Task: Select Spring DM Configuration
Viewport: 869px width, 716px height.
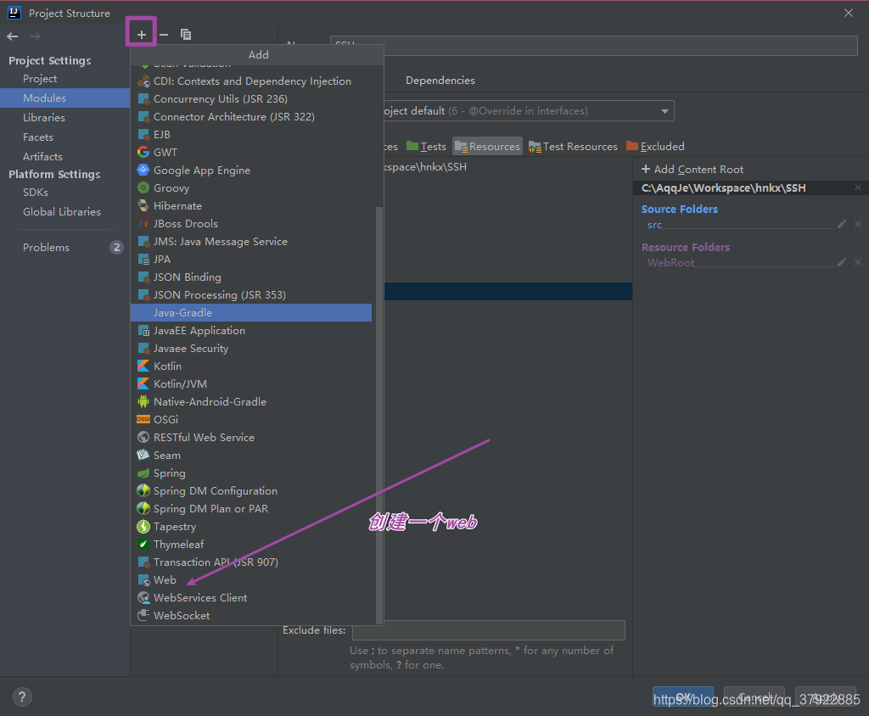Action: point(251,491)
